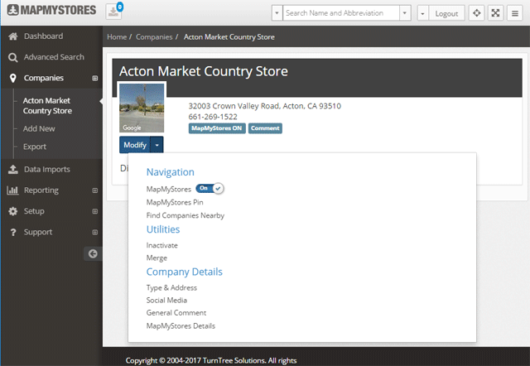Open the downloads tray icon with badge
The height and width of the screenshot is (366, 530).
113,12
